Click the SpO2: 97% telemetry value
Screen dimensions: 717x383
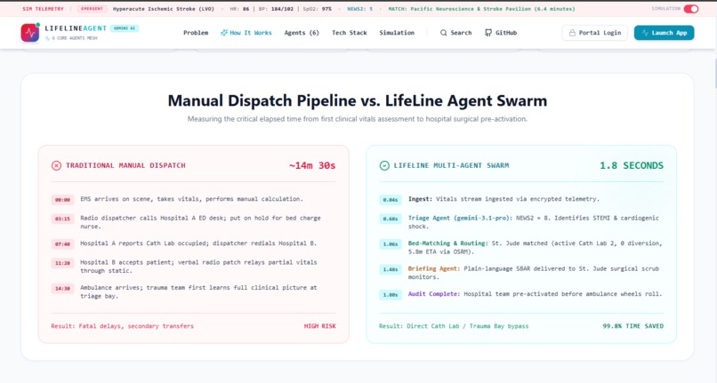(x=317, y=9)
